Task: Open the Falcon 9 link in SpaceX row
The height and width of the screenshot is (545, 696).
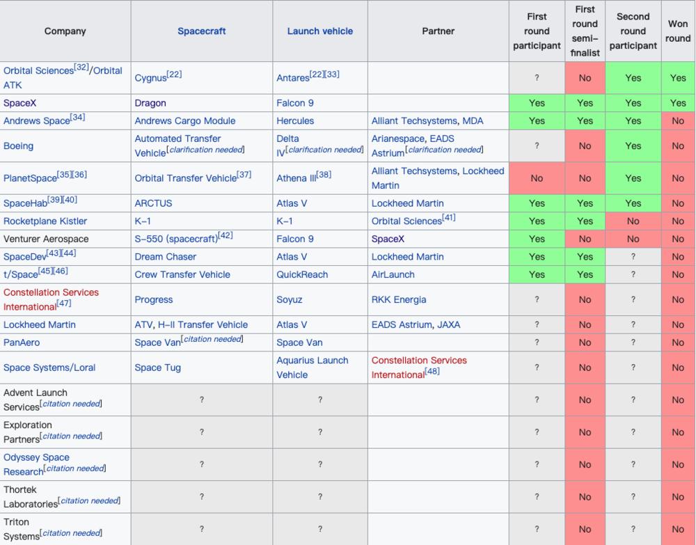Action: point(295,103)
